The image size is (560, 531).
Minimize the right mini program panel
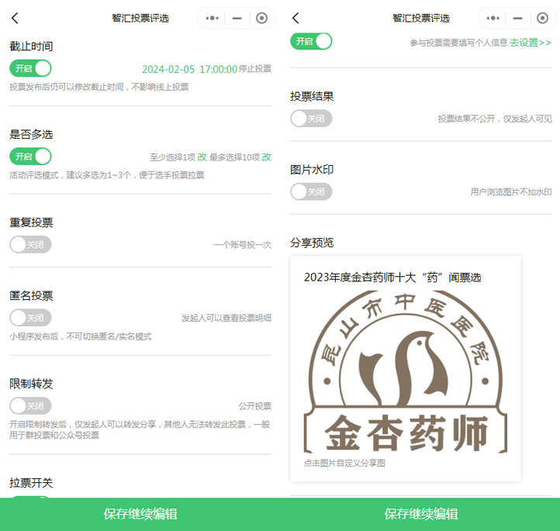tap(518, 18)
